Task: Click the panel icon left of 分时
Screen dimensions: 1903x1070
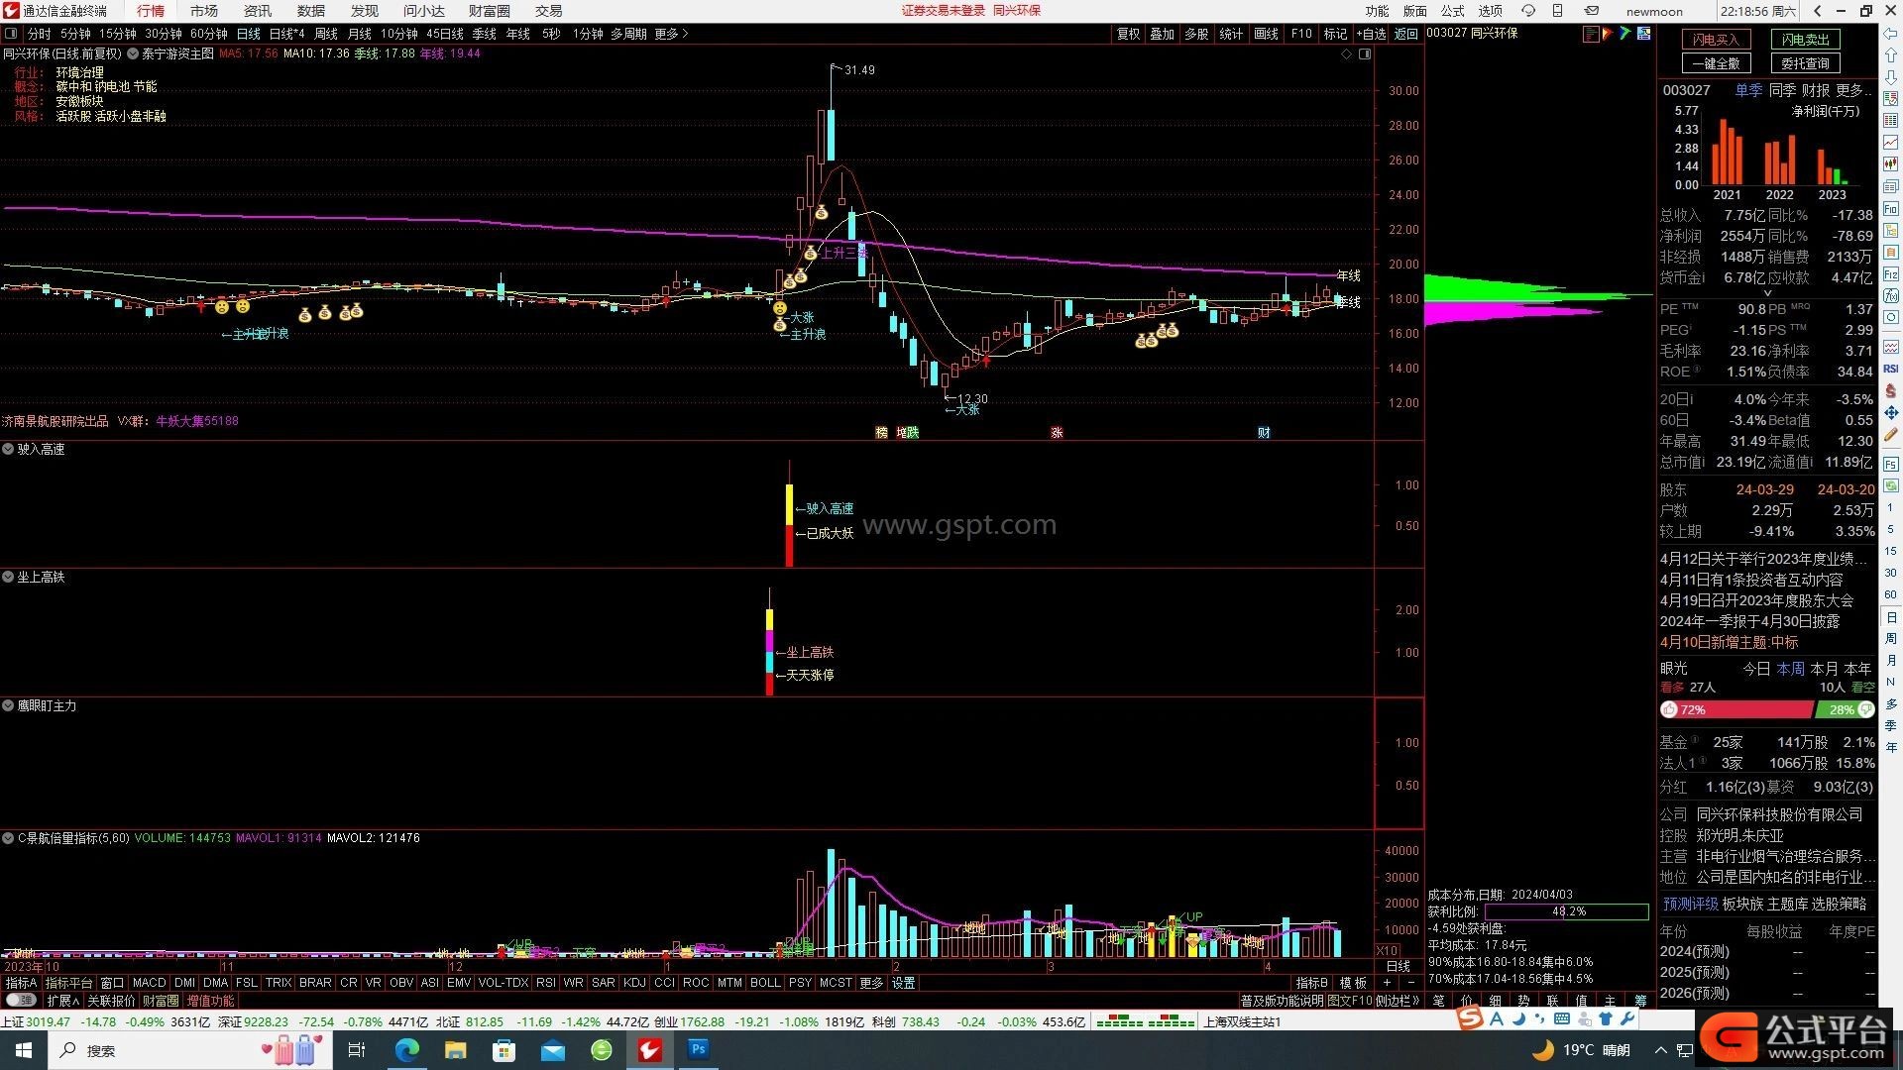Action: click(x=10, y=34)
